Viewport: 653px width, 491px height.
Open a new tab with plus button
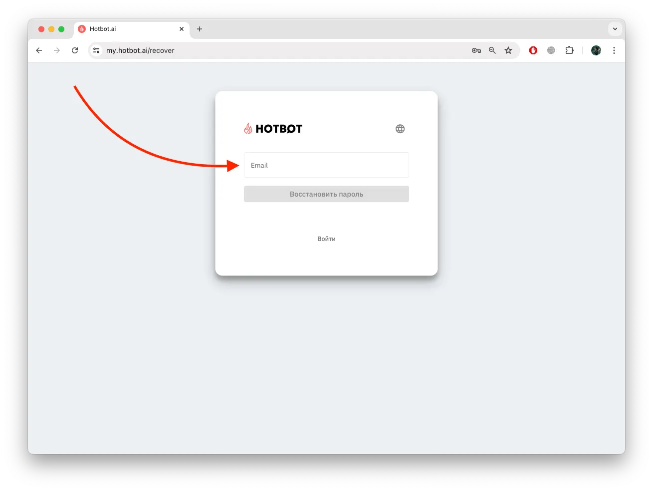coord(200,29)
